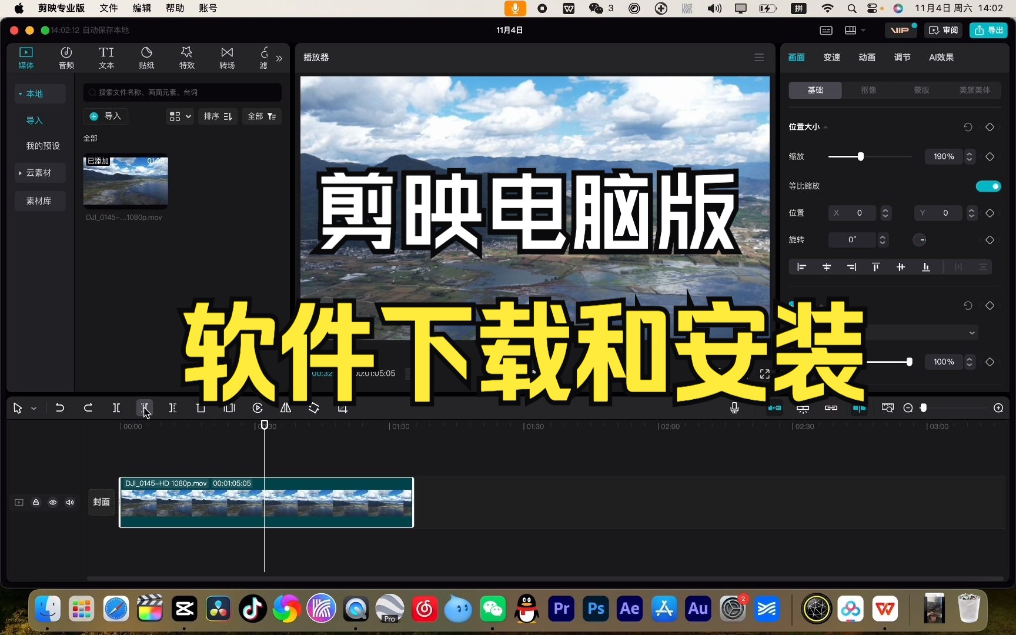Click the position X input field
Image resolution: width=1016 pixels, height=635 pixels.
point(853,213)
